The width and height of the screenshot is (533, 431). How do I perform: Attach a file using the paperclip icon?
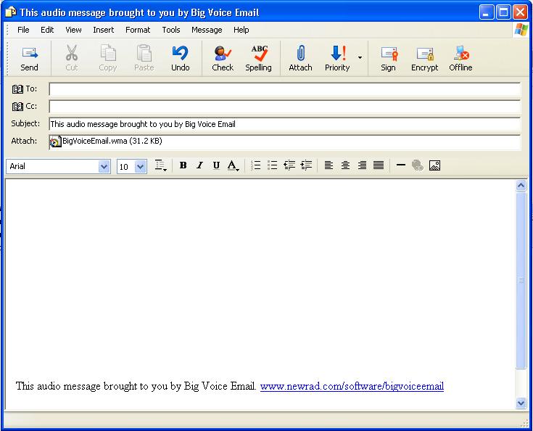(x=300, y=58)
